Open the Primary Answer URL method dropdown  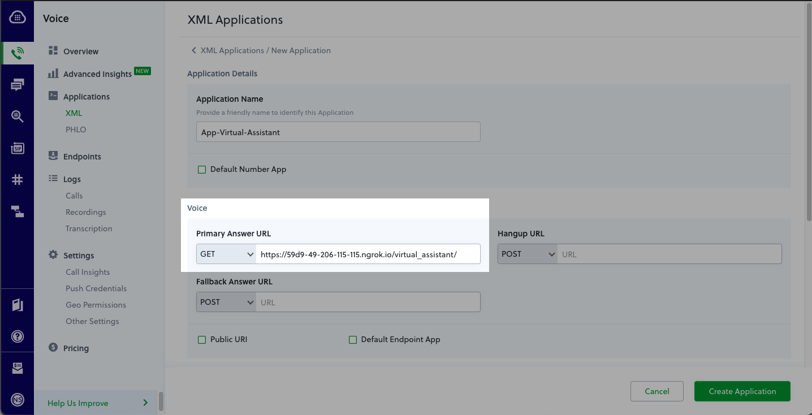(226, 254)
